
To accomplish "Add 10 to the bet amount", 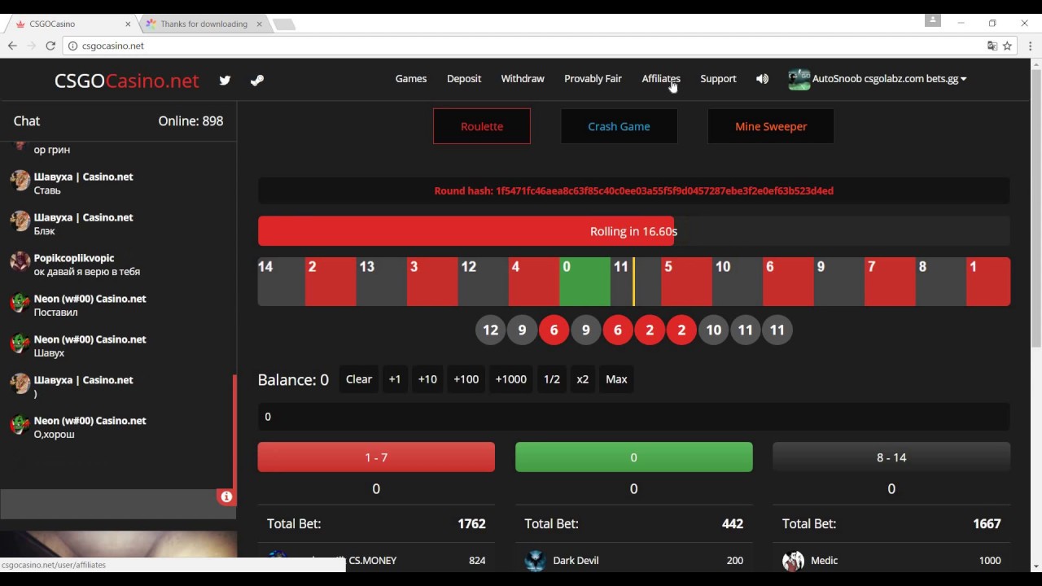I will [x=427, y=379].
